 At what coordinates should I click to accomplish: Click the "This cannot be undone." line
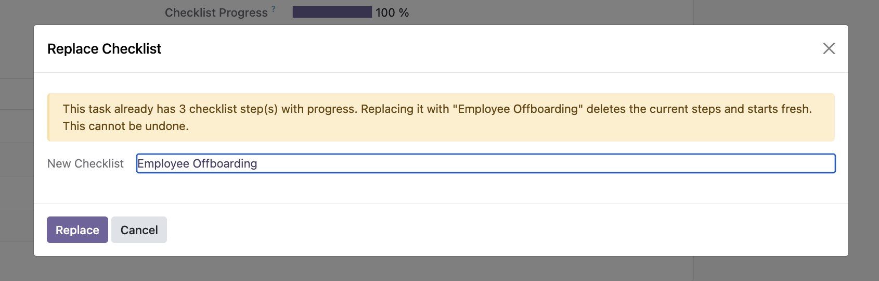coord(125,126)
